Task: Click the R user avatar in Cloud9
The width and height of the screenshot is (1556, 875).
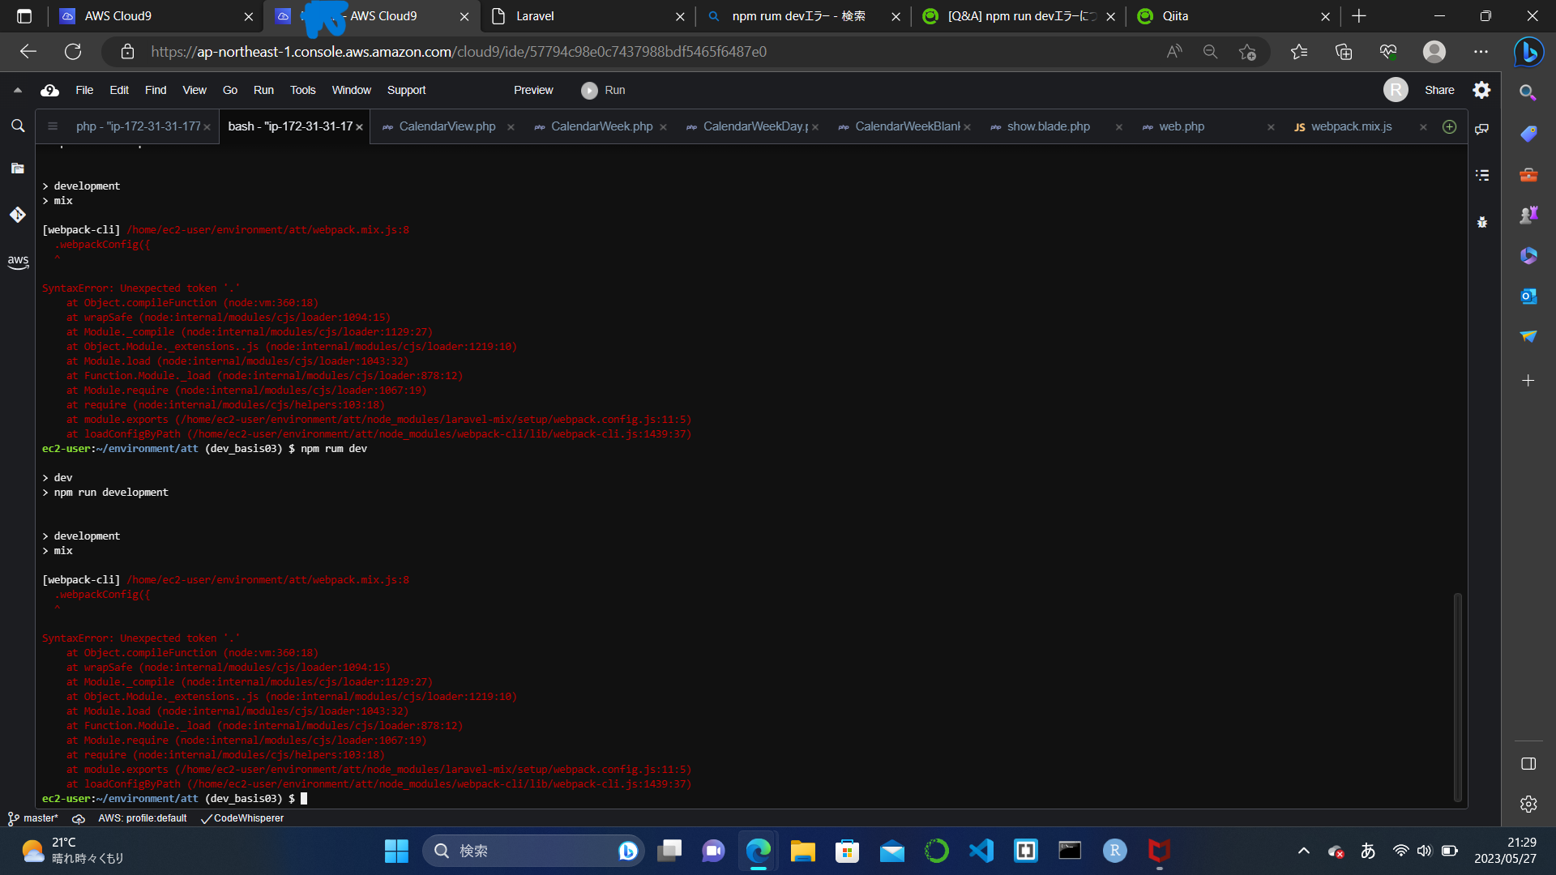Action: coord(1396,90)
